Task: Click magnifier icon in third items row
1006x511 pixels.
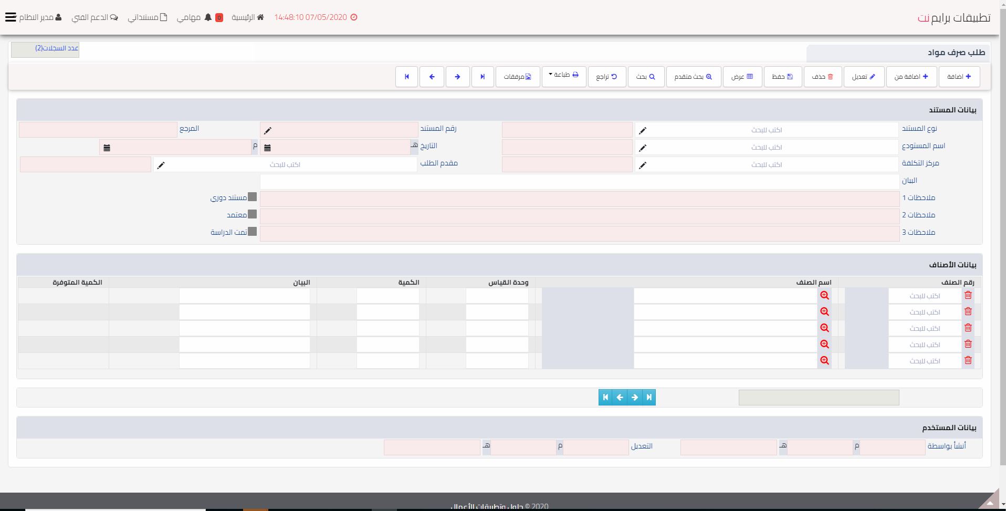Action: (824, 328)
